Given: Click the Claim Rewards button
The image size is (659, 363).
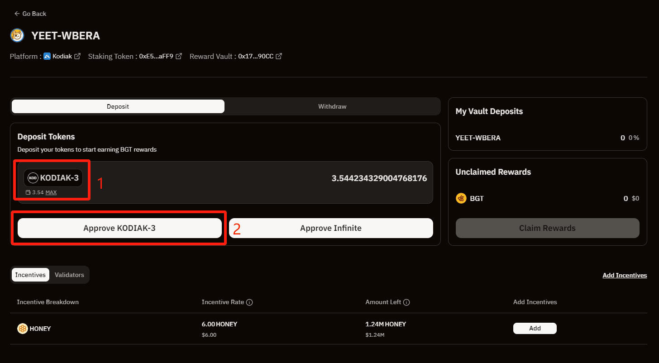Looking at the screenshot, I should click(547, 228).
